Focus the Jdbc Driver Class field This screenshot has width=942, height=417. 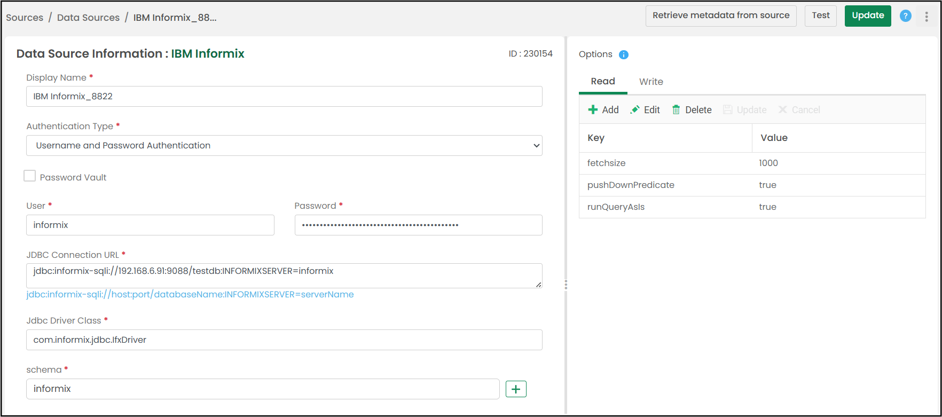[x=284, y=340]
